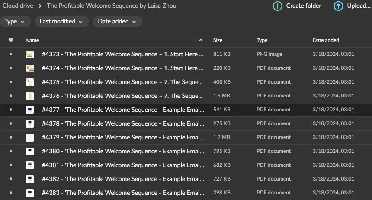Sort by the Date added column header
The image size is (372, 200).
[326, 40]
